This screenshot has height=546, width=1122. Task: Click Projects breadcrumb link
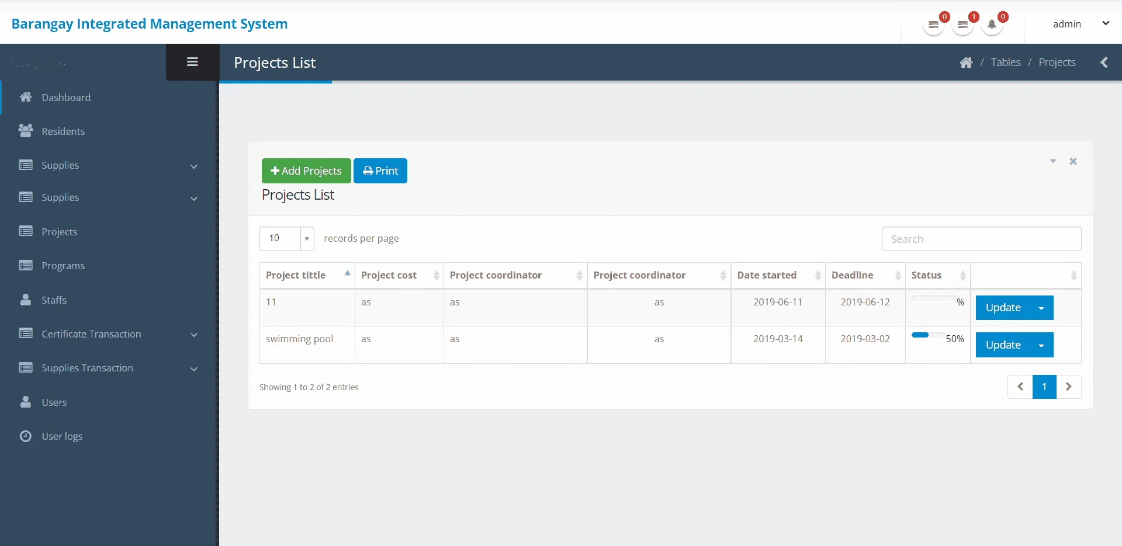tap(1057, 62)
